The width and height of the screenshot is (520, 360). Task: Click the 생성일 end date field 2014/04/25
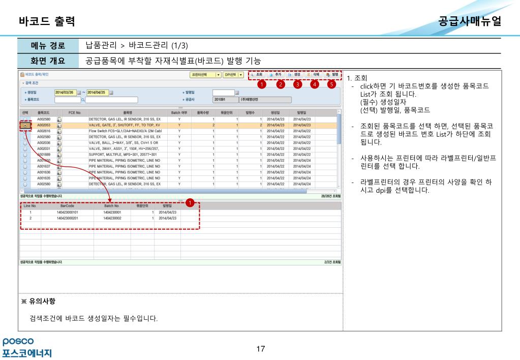[98, 93]
